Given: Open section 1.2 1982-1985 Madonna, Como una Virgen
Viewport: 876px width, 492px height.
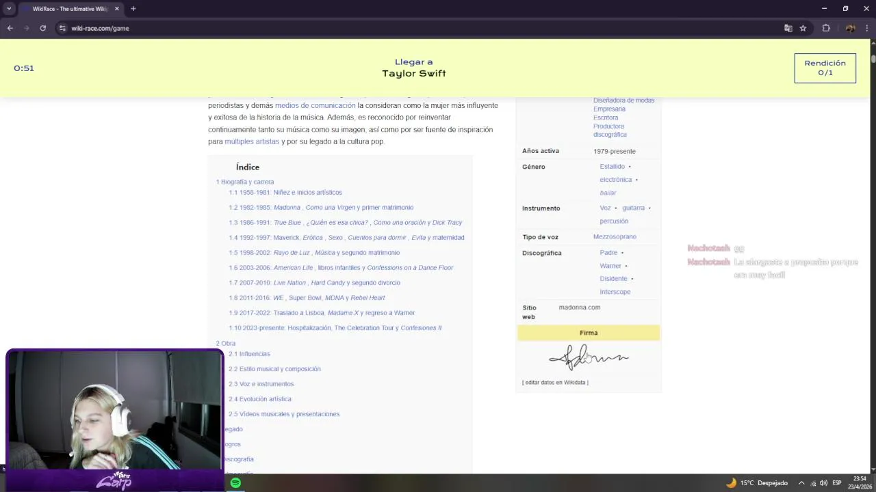Looking at the screenshot, I should tap(321, 208).
